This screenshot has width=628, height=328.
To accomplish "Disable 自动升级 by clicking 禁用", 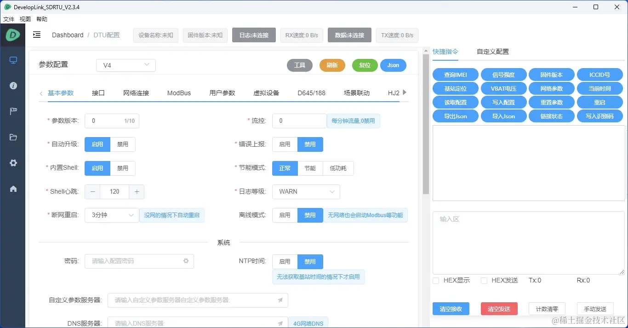I will 123,144.
